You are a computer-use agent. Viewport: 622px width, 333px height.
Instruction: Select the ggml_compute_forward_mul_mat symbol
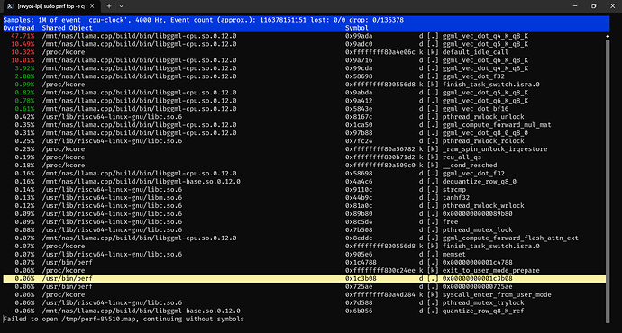click(x=497, y=125)
